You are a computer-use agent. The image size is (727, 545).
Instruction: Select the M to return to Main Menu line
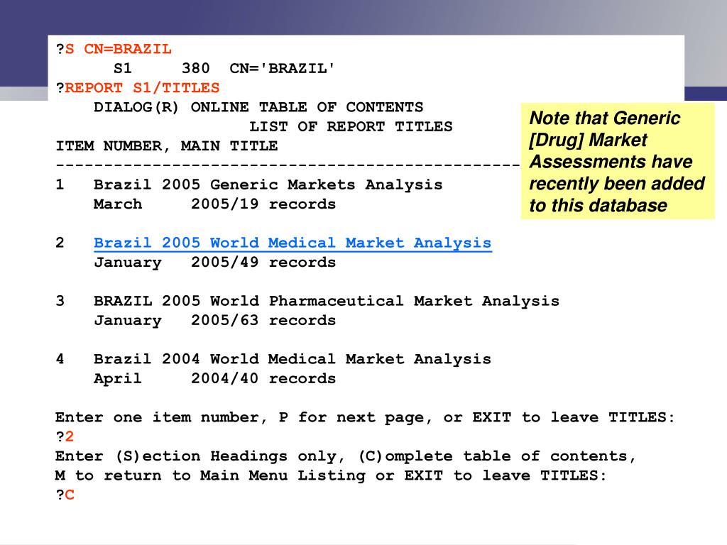click(x=331, y=476)
